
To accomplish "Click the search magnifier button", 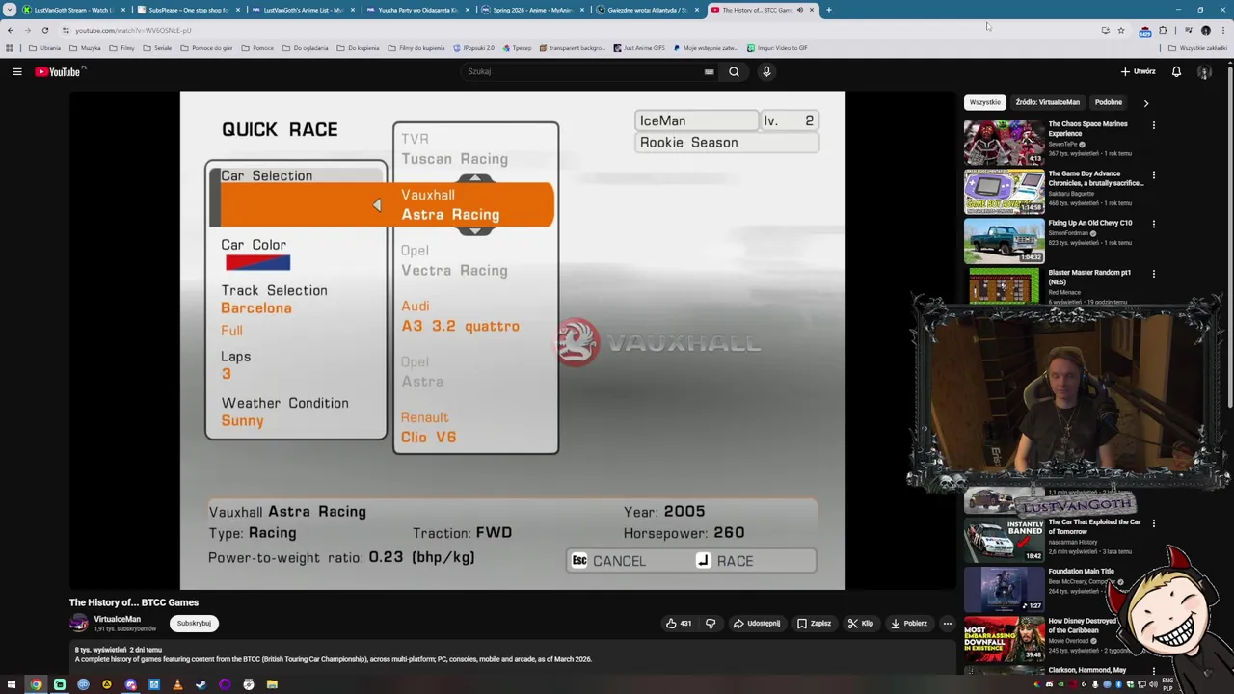I will tap(734, 71).
